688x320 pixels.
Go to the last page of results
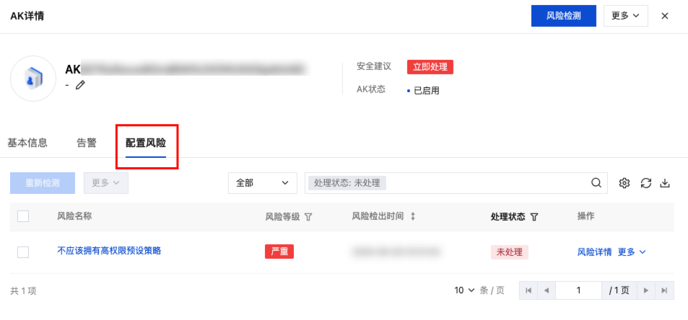(x=663, y=290)
